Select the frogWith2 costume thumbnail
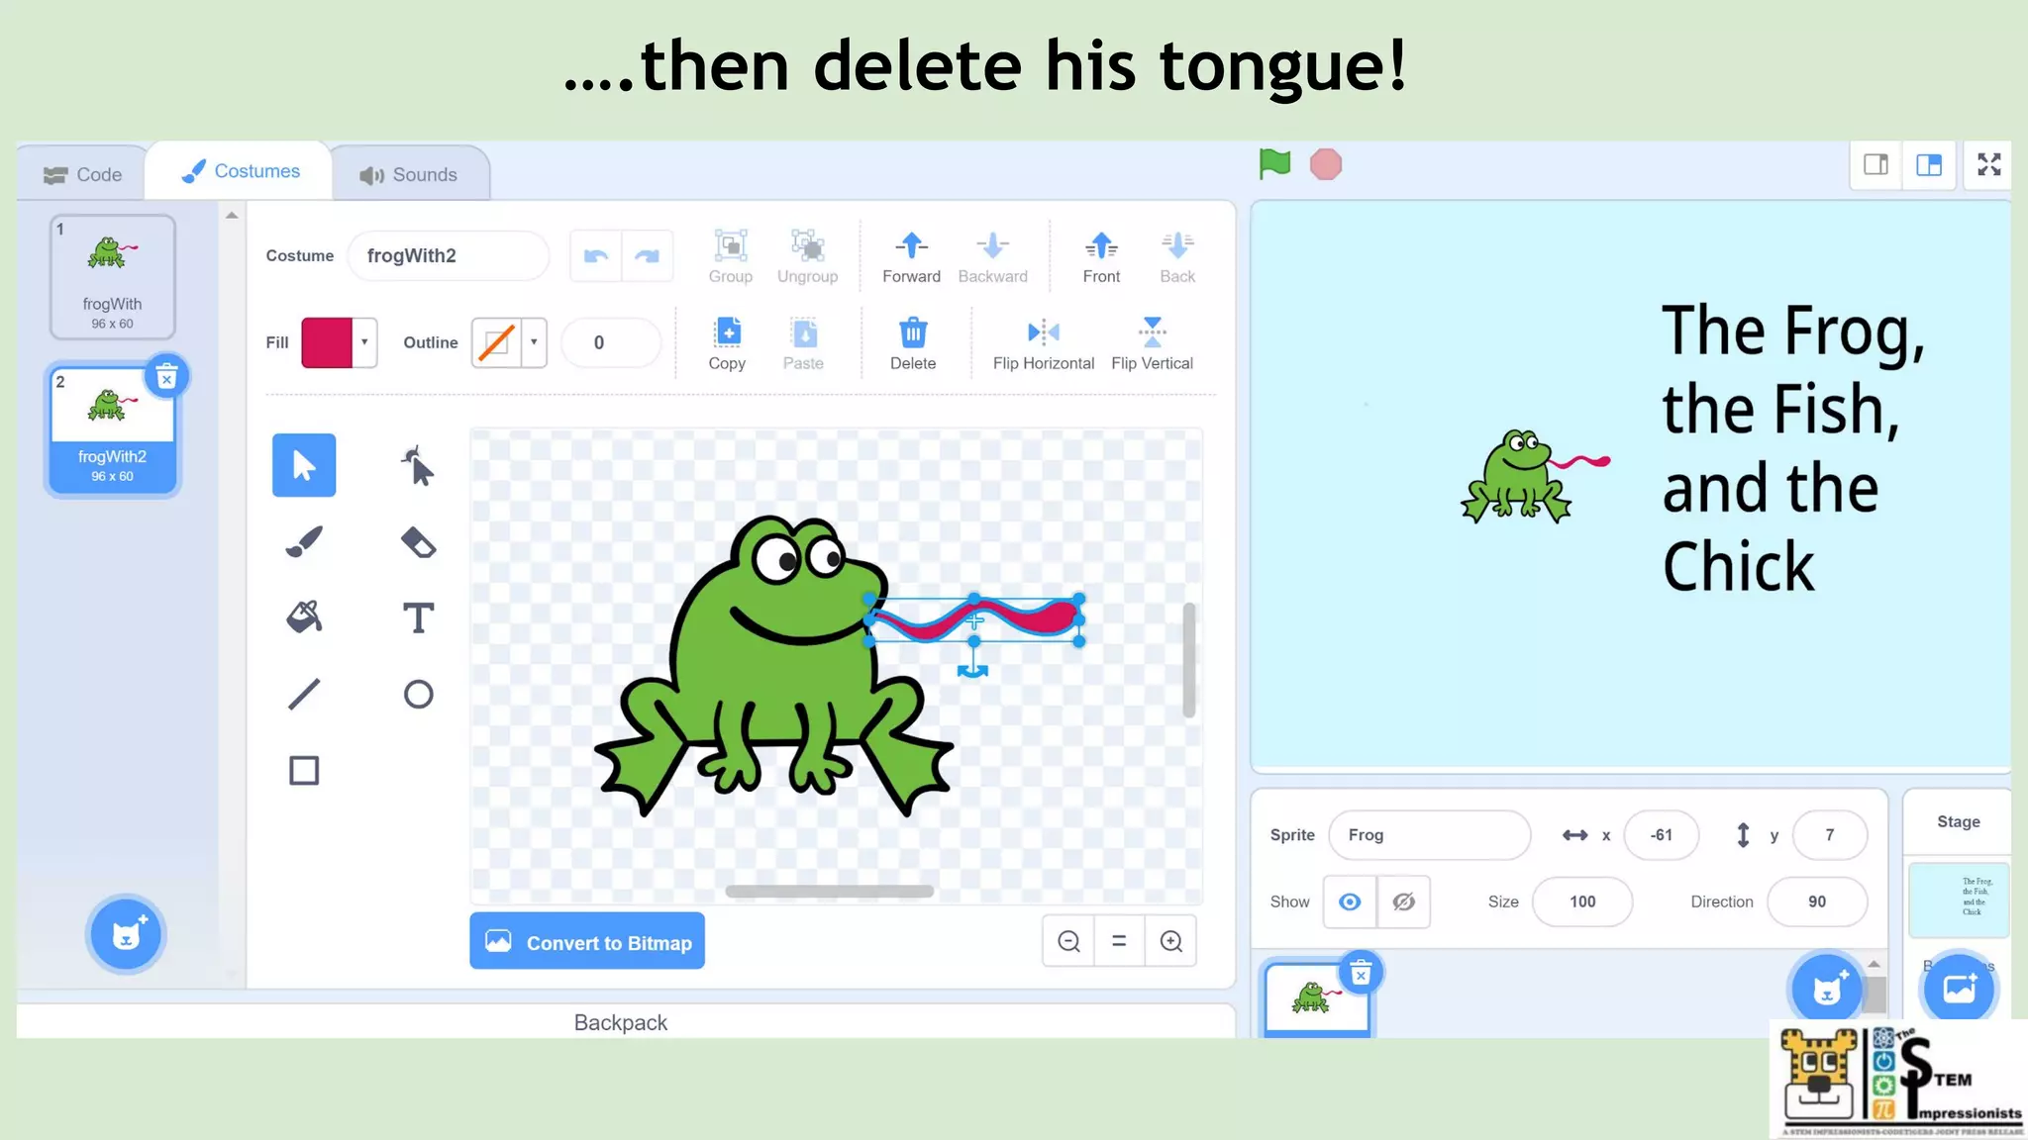2028x1140 pixels. tap(112, 429)
